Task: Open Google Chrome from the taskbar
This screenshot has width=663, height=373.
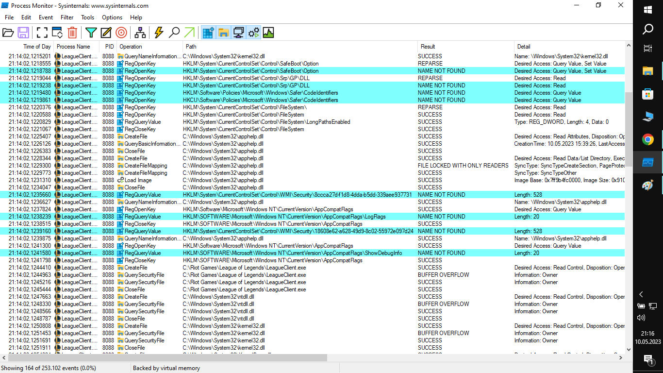Action: point(648,140)
